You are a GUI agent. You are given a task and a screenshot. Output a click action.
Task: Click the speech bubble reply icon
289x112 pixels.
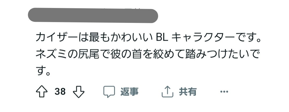tap(109, 92)
